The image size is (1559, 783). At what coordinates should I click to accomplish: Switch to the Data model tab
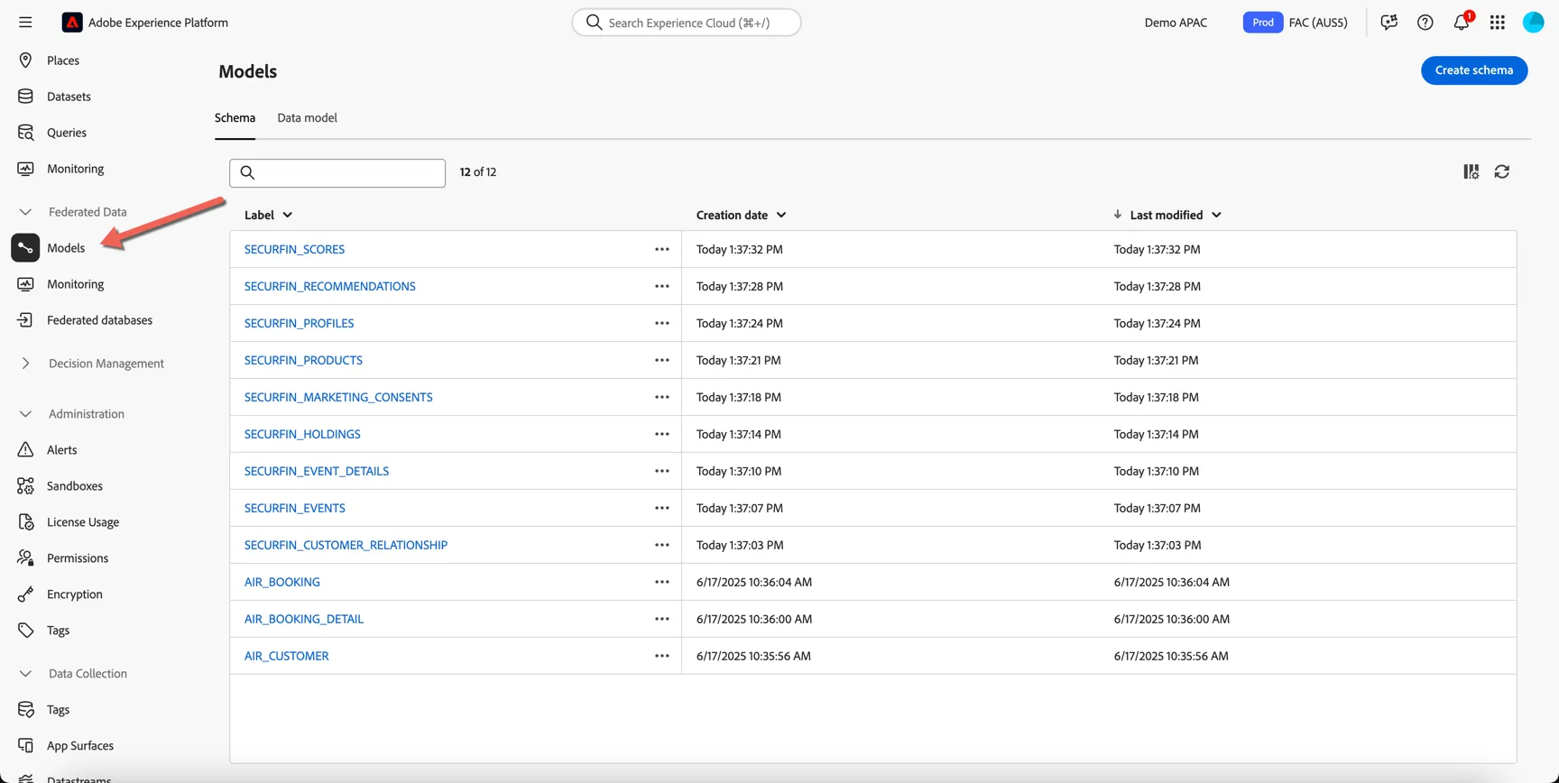click(x=307, y=118)
